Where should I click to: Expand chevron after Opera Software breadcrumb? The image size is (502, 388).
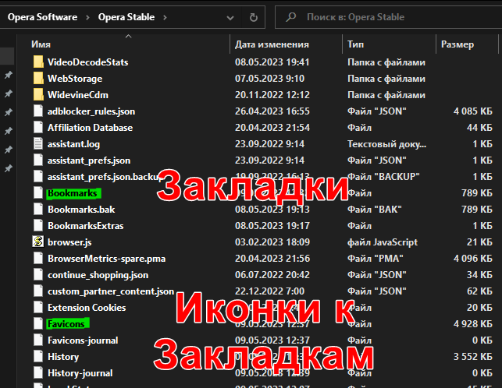87,17
